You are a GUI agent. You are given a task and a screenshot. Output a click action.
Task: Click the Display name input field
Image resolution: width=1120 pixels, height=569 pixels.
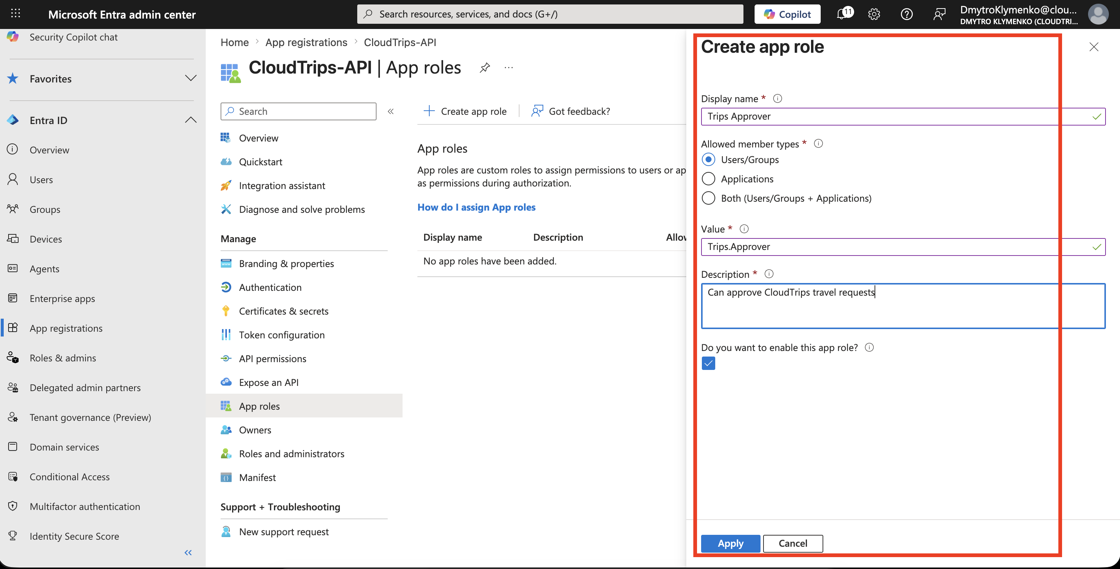click(x=903, y=116)
